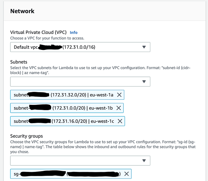
Task: Remove the eu-west-1c subnet with its X
Action: tap(120, 121)
